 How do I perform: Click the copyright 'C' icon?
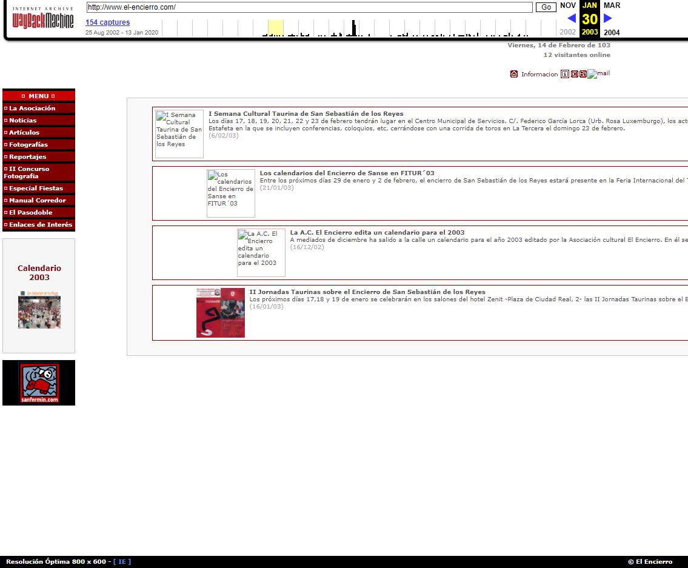click(x=574, y=74)
